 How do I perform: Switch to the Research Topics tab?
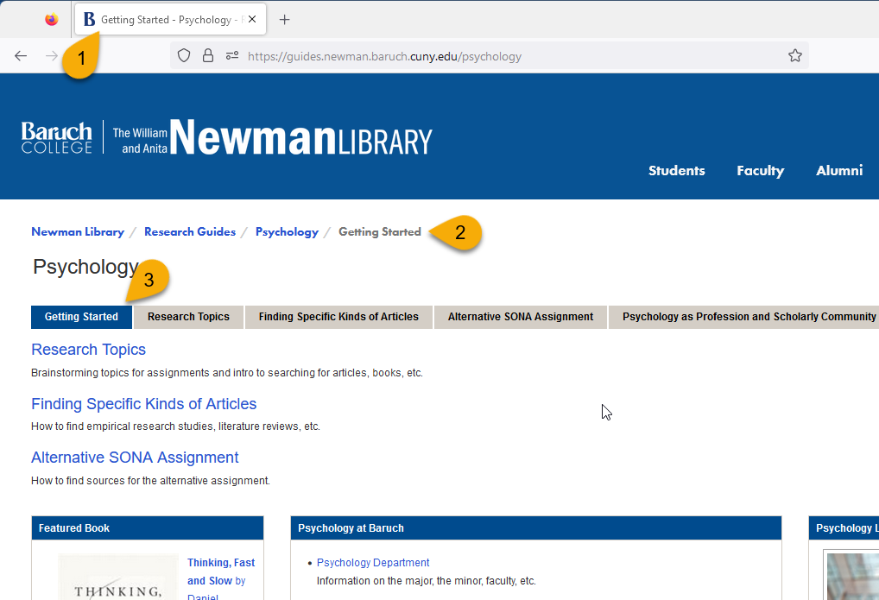(x=188, y=317)
